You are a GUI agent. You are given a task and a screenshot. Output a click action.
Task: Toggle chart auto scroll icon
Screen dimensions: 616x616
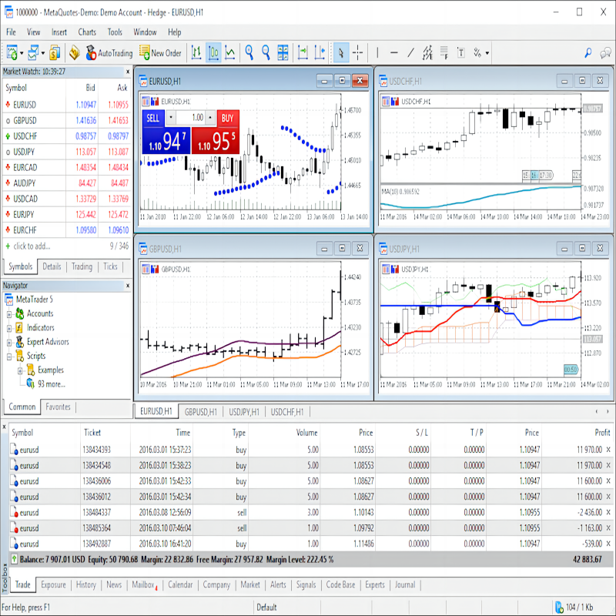pos(303,52)
